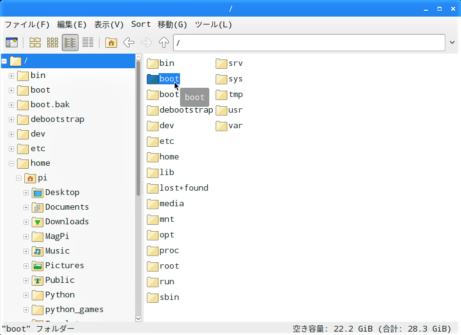Select lib folder in file pane
Screen dimensions: 461x335
(160, 172)
